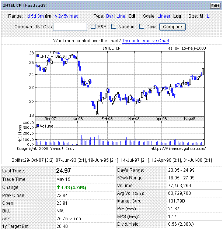Tick the Nasdaq checkbox
Image resolution: width=223 pixels, height=229 pixels.
click(114, 26)
